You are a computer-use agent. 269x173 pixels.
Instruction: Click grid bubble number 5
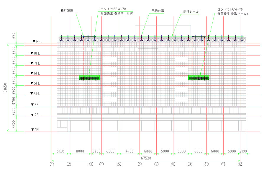(119, 164)
